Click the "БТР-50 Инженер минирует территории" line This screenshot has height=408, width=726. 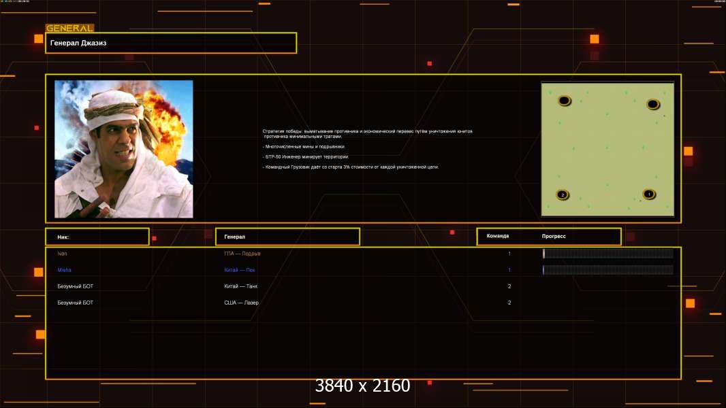[306, 156]
